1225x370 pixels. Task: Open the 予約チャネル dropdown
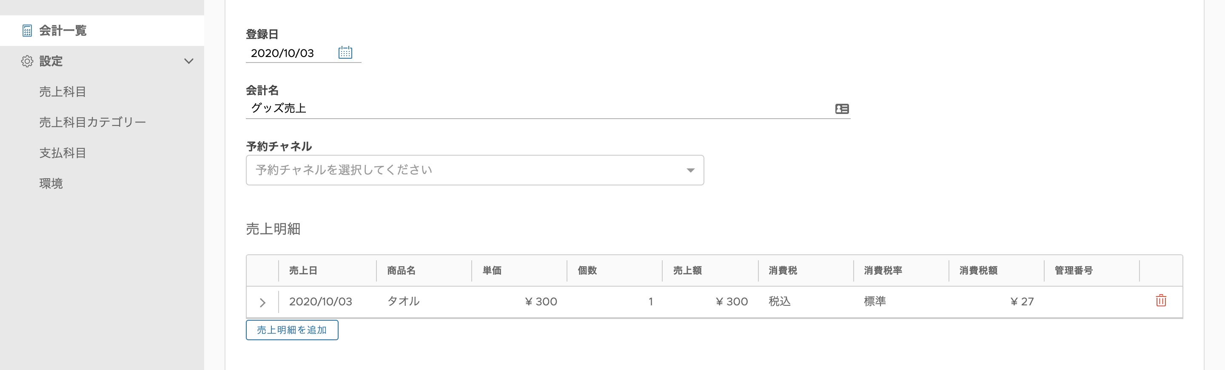click(x=475, y=170)
